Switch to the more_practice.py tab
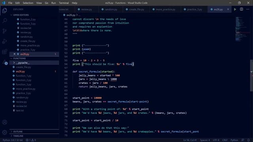The width and height of the screenshot is (253, 142). 165,9
